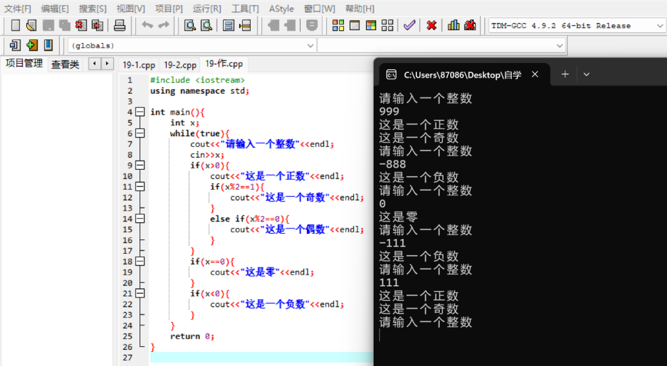Click the Open file toolbar icon
667x366 pixels.
pyautogui.click(x=31, y=25)
